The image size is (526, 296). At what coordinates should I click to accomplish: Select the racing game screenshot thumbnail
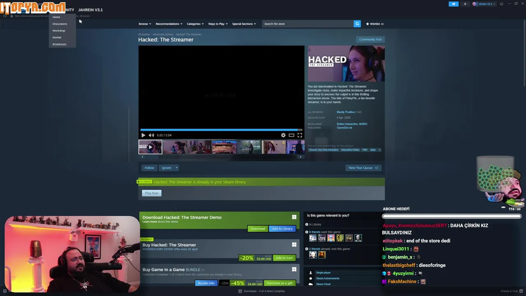224,147
